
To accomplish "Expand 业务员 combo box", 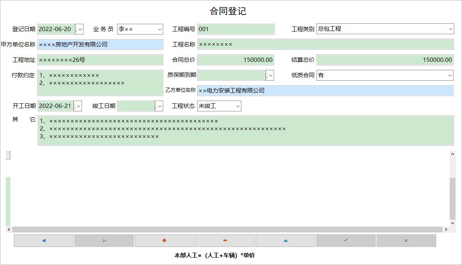I will [160, 29].
